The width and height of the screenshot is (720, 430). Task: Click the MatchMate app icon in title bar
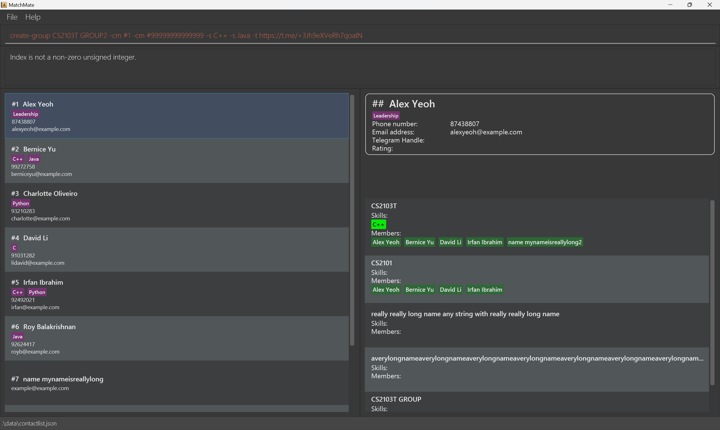[4, 4]
